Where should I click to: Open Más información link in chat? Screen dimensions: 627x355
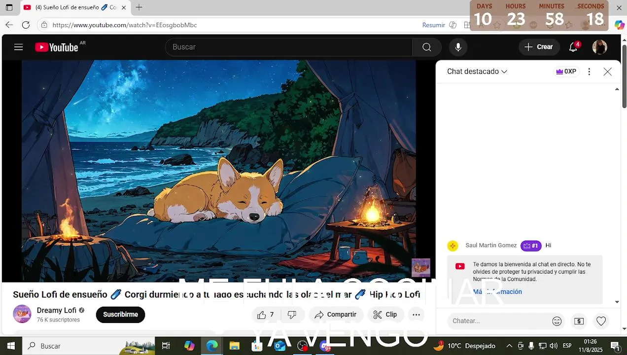tap(497, 292)
